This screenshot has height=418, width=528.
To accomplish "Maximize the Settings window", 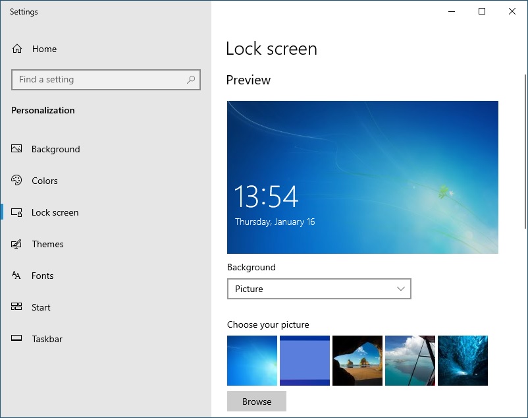I will point(482,11).
